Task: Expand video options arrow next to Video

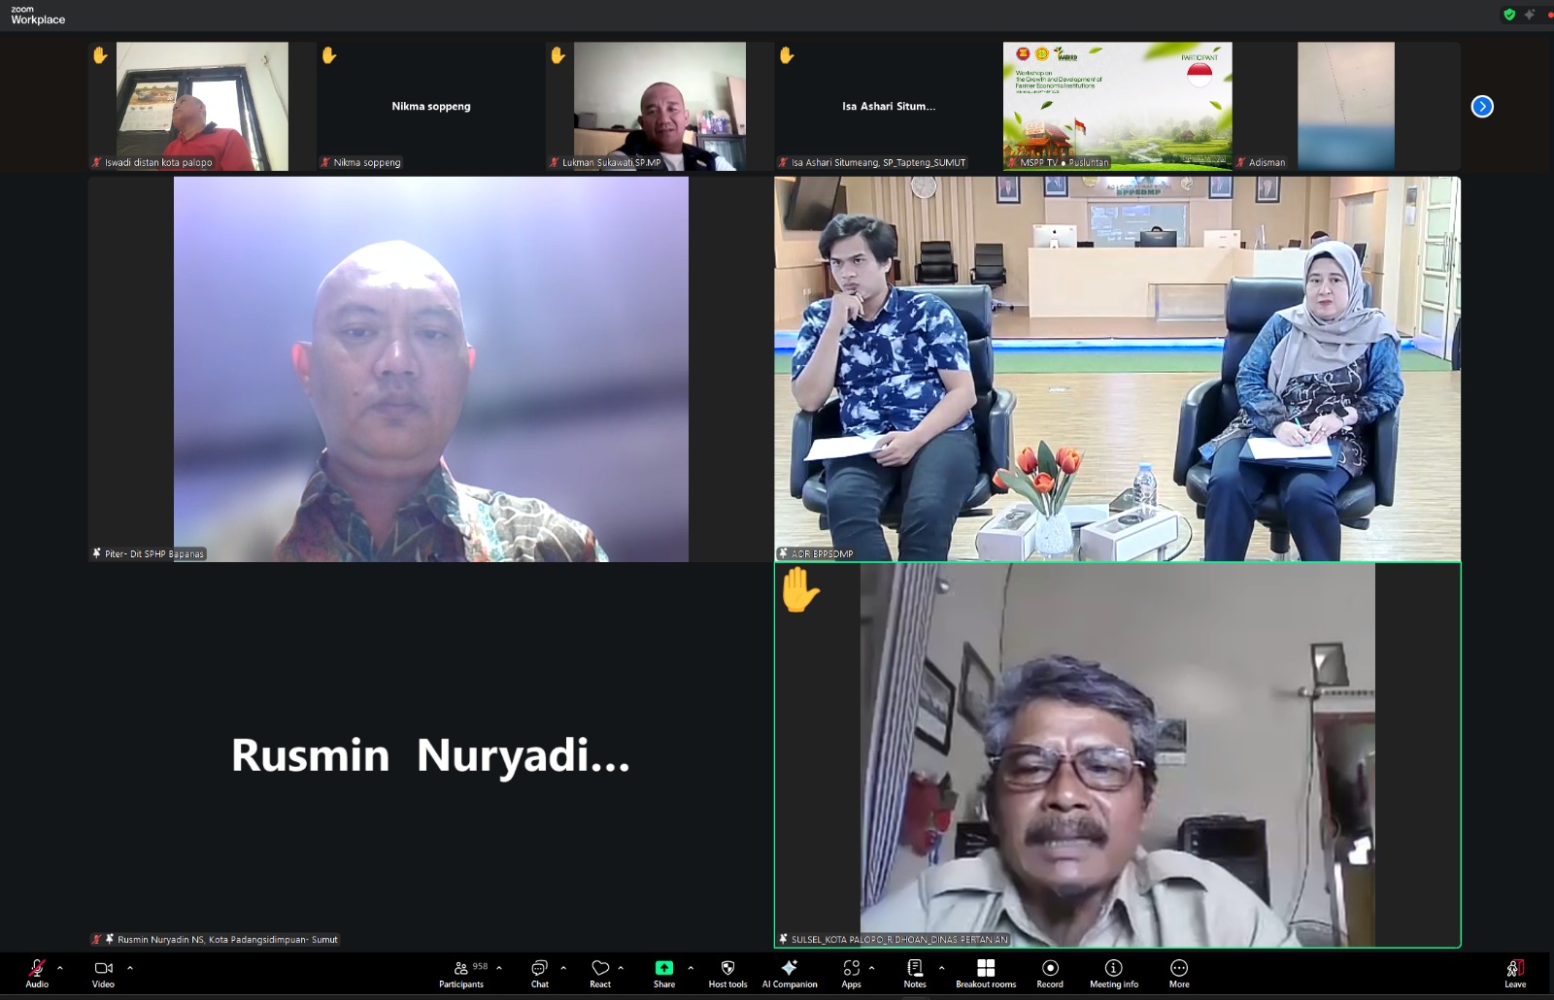Action: click(130, 968)
